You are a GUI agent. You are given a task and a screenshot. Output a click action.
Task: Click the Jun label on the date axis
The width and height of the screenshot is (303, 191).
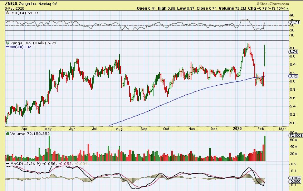72,129
